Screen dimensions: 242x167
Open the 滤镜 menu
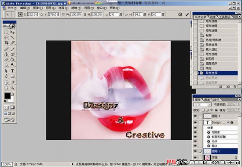tap(76, 8)
